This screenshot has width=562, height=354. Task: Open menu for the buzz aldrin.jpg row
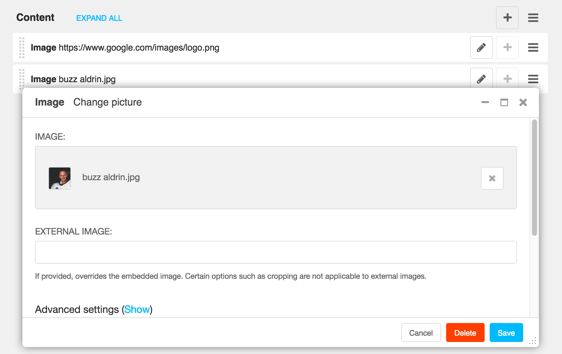click(533, 79)
